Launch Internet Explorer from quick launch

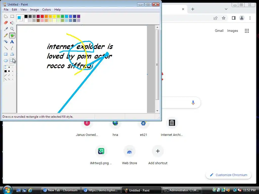30,190
